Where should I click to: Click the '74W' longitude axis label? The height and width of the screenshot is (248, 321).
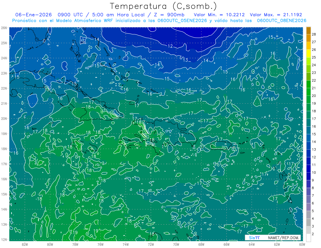click(x=125, y=244)
